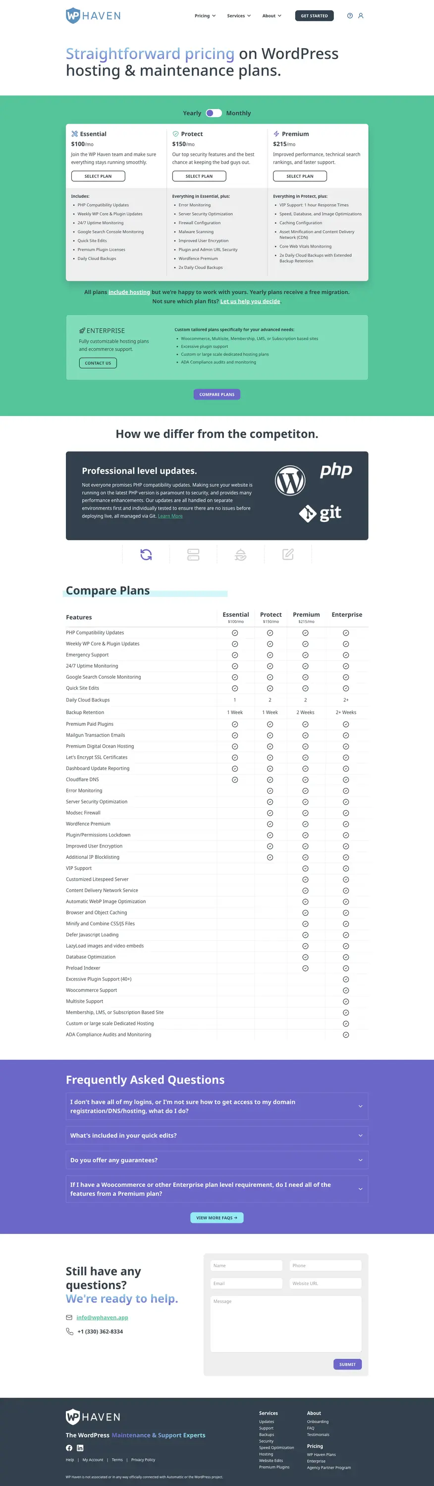
Task: Open the LinkedIn icon in footer
Action: point(80,1448)
